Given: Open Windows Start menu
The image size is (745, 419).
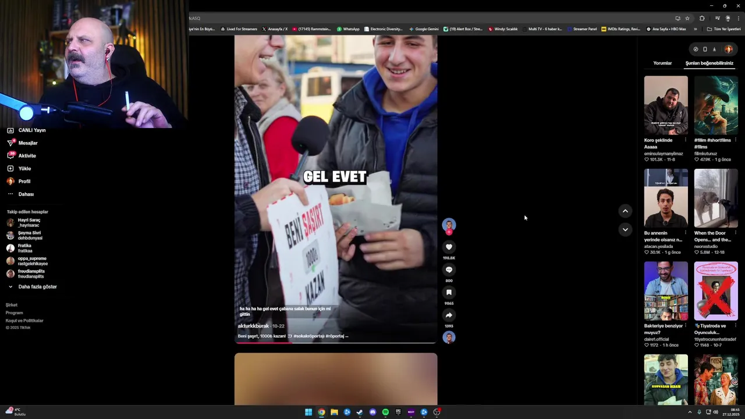Looking at the screenshot, I should point(308,412).
